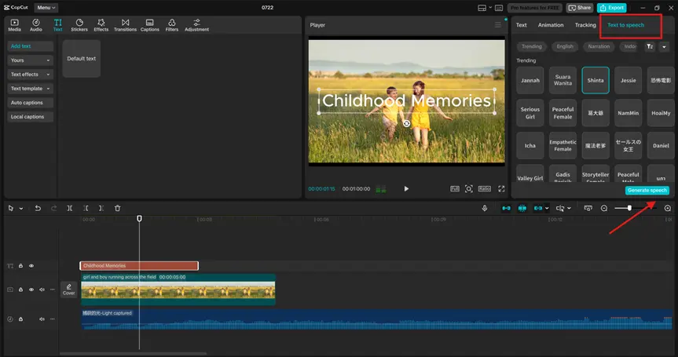Viewport: 678px width, 357px height.
Task: Expand voice filter categories dropdown
Action: pyautogui.click(x=664, y=46)
